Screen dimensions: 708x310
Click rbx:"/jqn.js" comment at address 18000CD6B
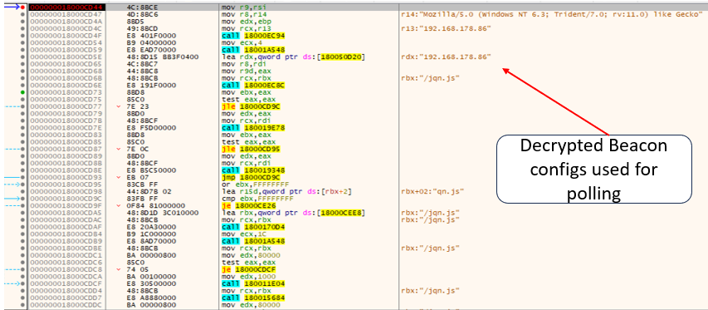(430, 78)
